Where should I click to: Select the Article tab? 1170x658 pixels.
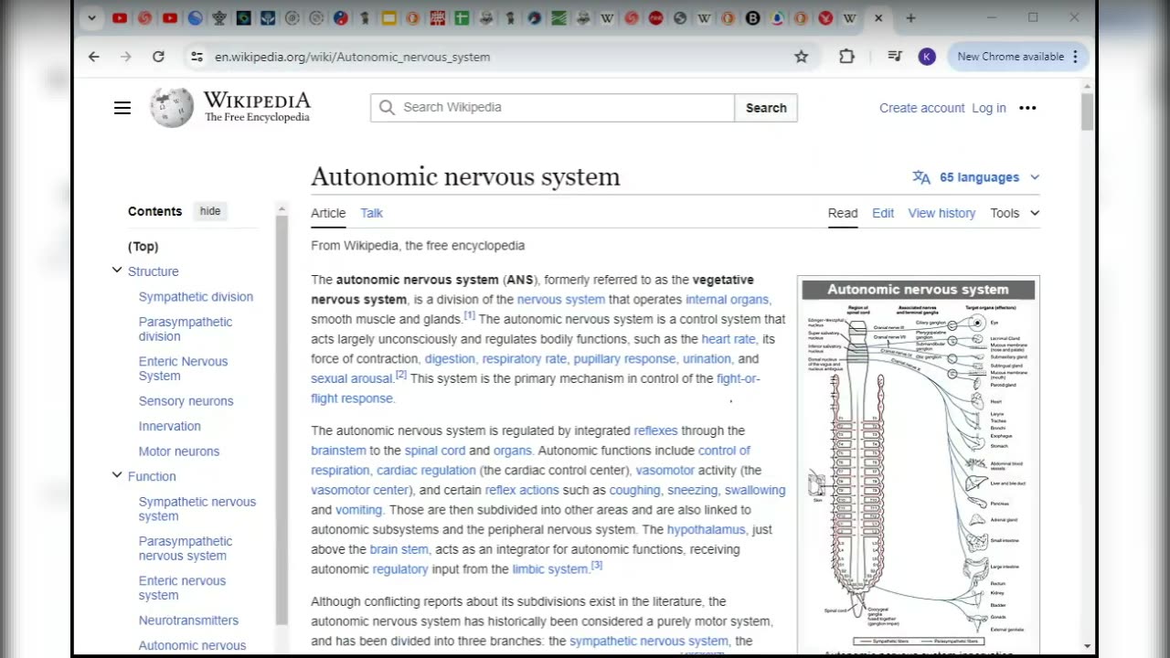[x=328, y=213]
